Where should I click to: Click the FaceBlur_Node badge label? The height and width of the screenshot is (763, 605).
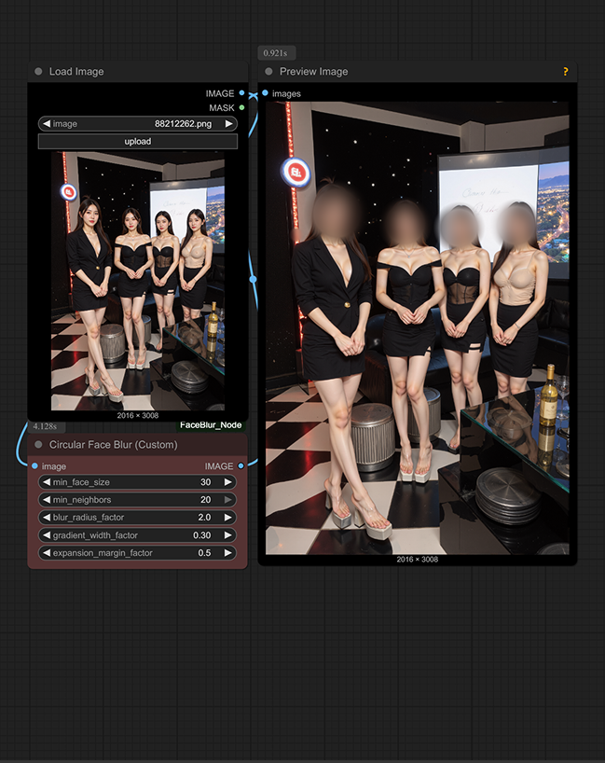point(211,424)
